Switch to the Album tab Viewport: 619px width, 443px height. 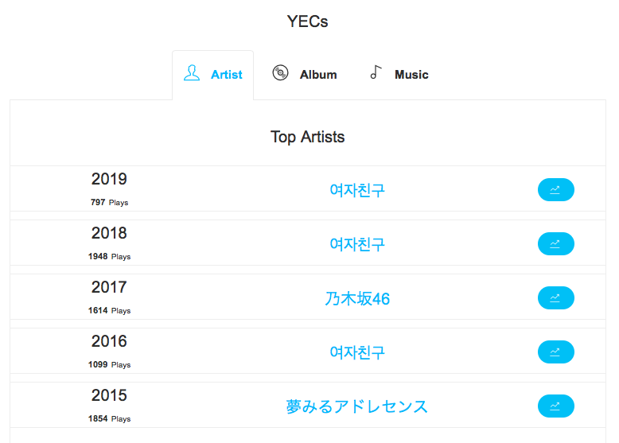tap(305, 74)
